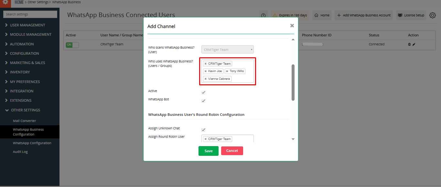Viewport: 441px width, 187px height.
Task: Click the dialog scroll down arrow
Action: pos(293,139)
